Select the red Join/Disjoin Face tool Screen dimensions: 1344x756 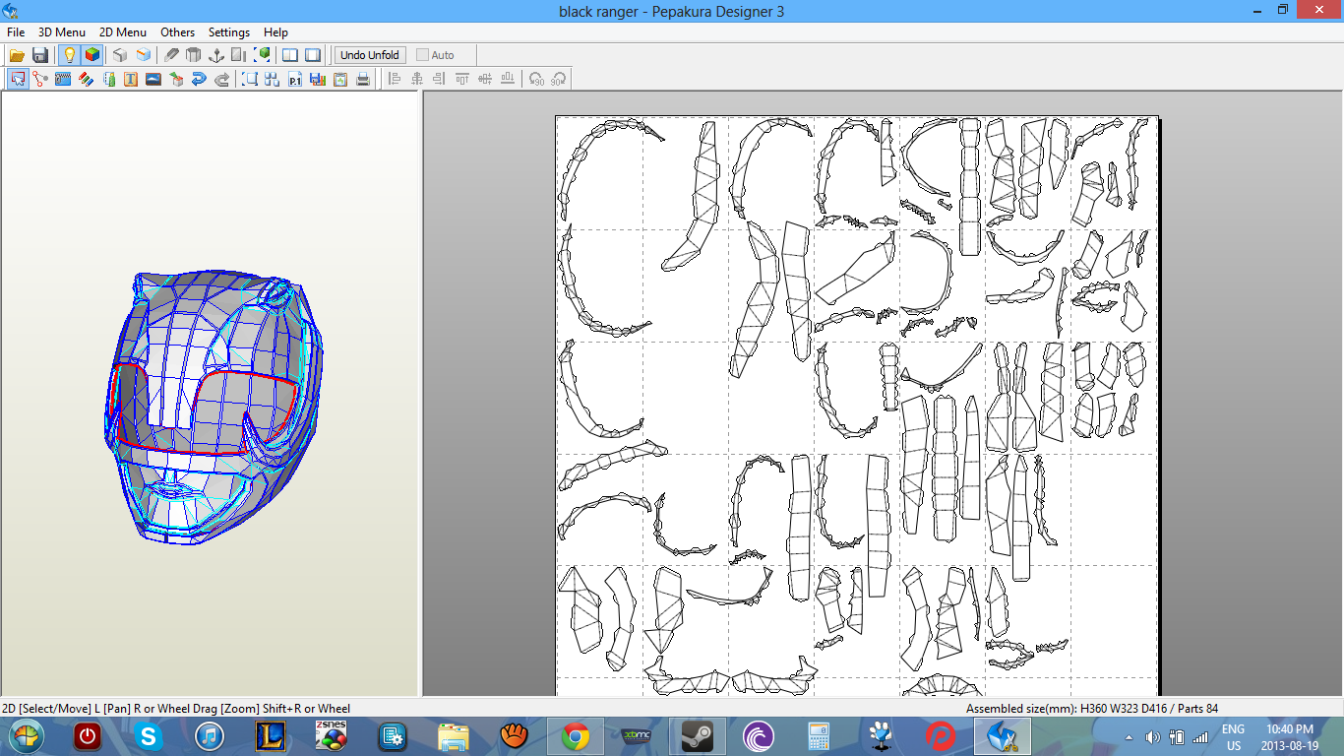pyautogui.click(x=40, y=79)
